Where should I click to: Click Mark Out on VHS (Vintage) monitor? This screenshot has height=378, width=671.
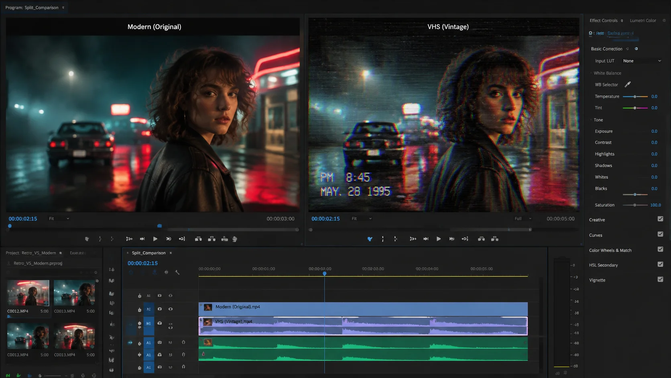pos(395,239)
